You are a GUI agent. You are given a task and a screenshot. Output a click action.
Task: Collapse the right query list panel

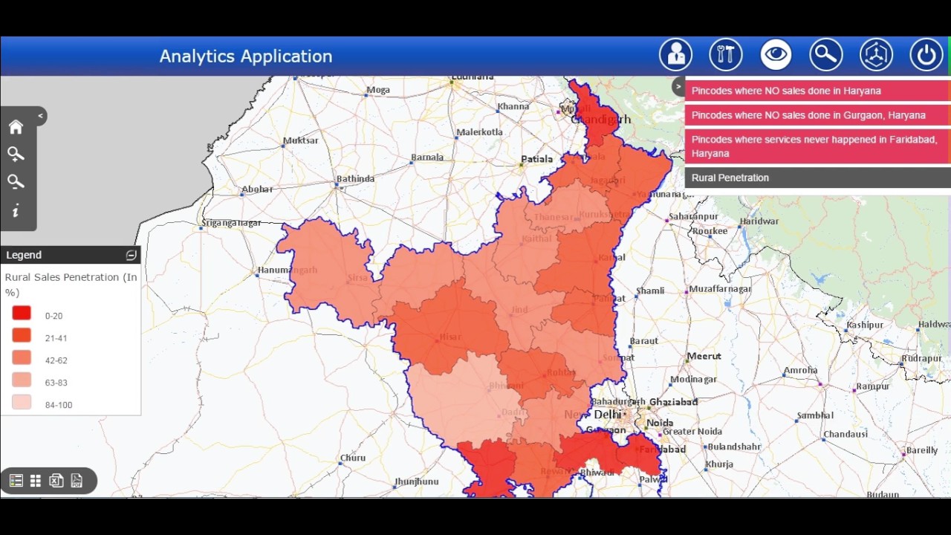pyautogui.click(x=678, y=87)
